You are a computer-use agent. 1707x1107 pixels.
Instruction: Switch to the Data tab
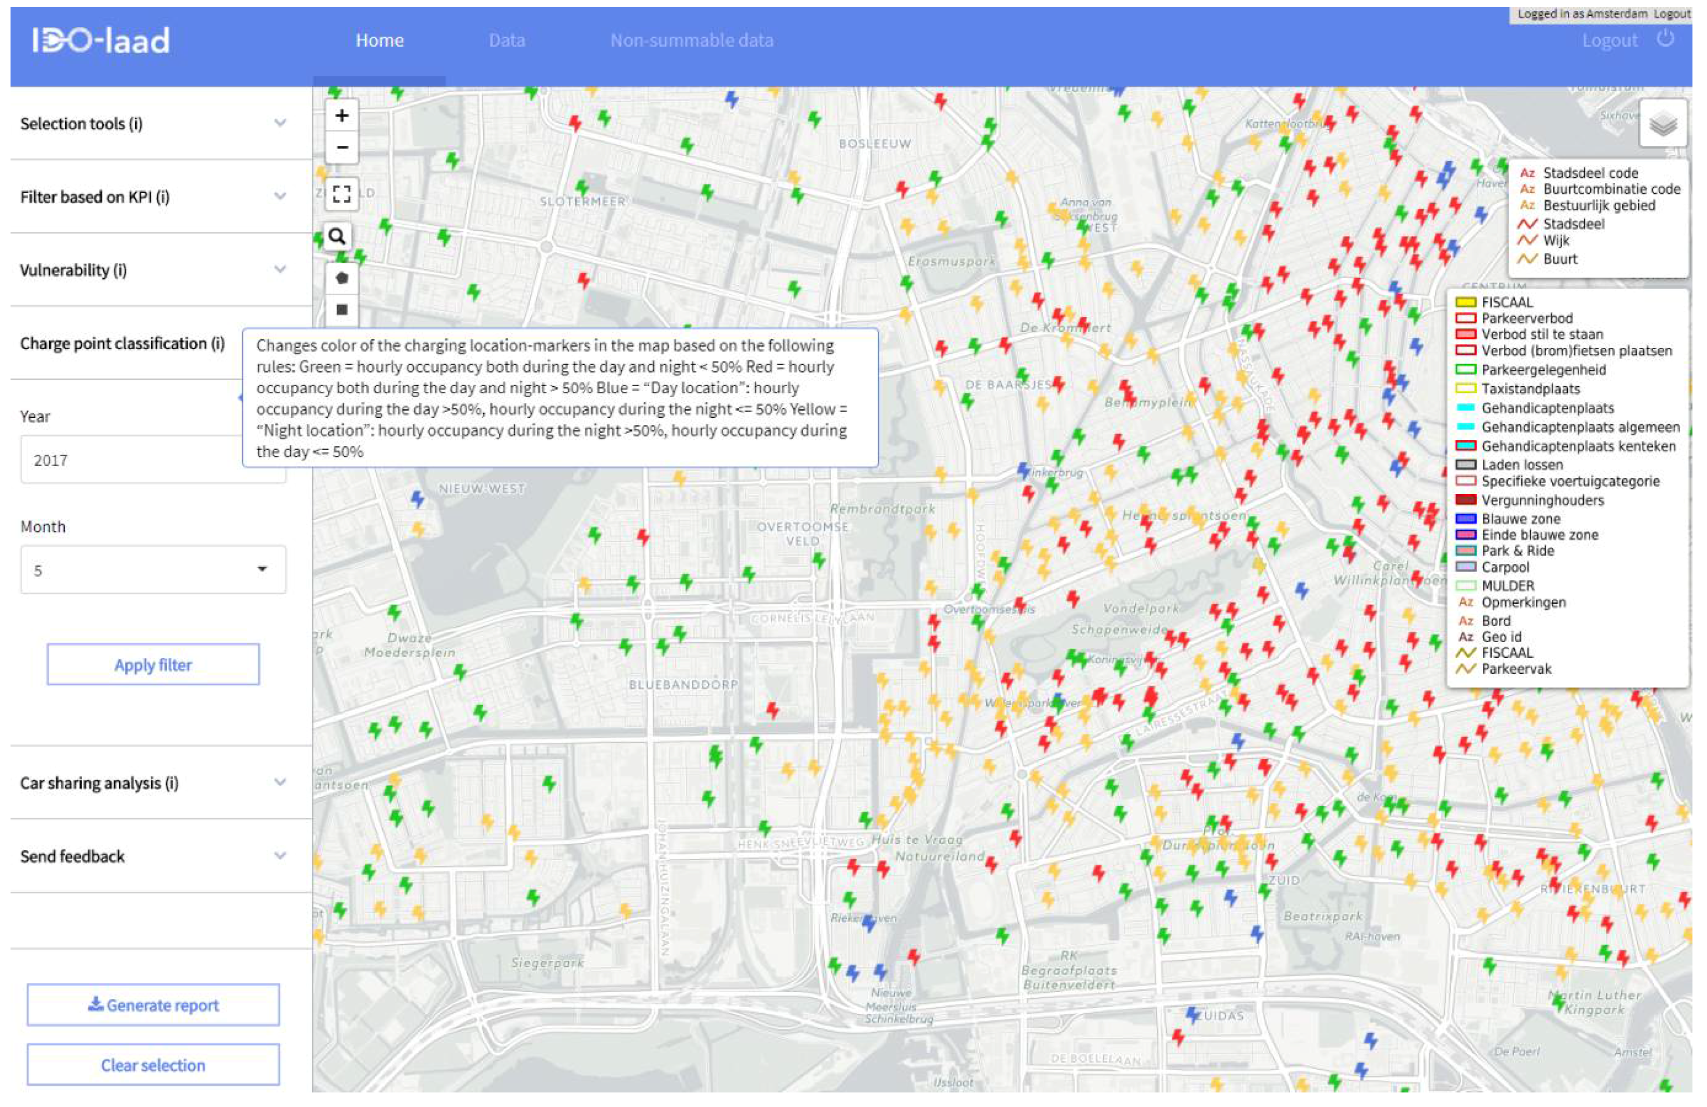(x=507, y=40)
